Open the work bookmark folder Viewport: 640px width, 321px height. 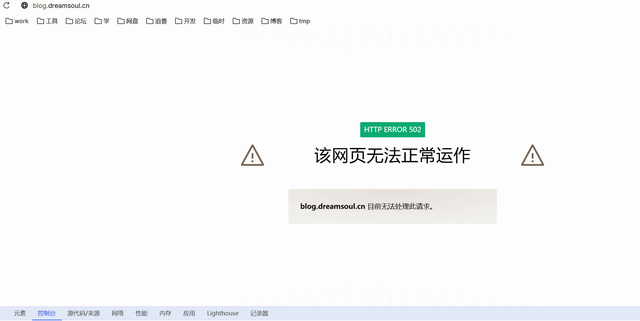tap(17, 21)
